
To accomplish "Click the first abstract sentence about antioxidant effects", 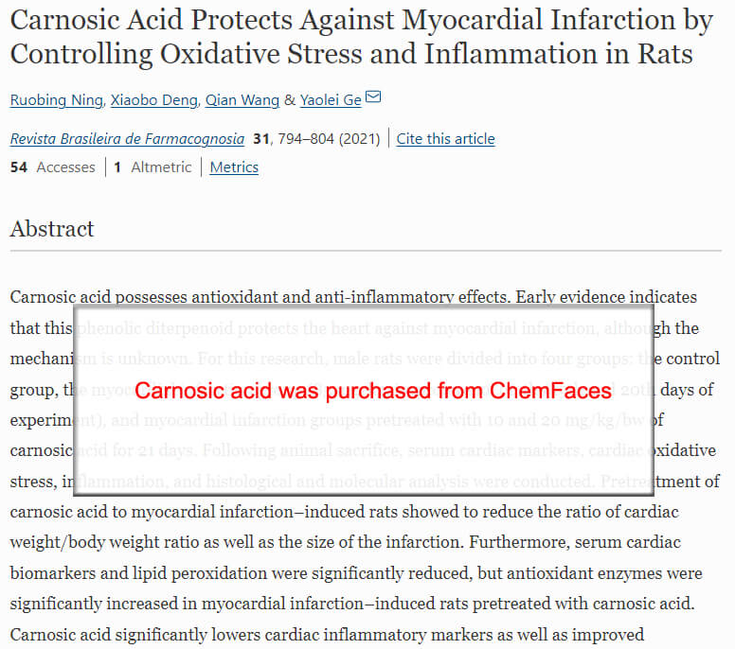I will point(260,297).
